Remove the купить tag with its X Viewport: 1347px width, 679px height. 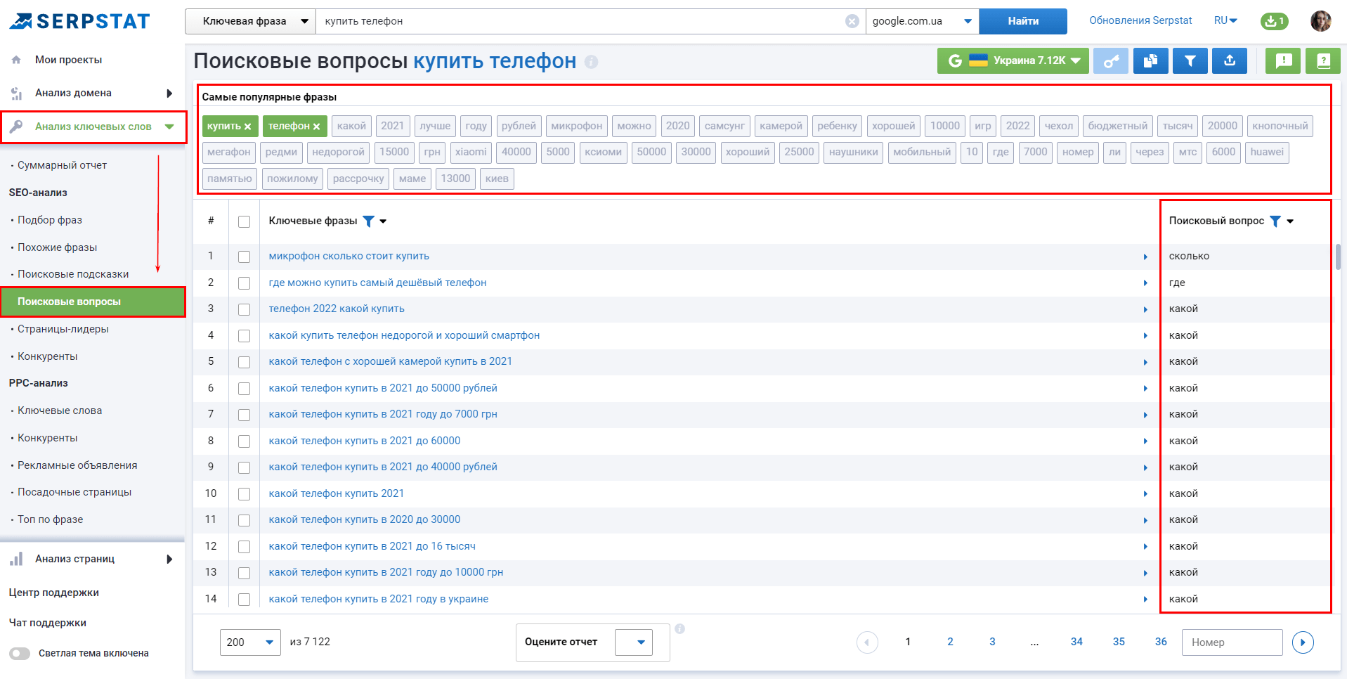point(247,127)
